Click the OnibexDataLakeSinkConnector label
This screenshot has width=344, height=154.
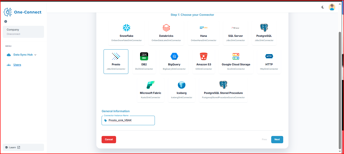pos(166,40)
